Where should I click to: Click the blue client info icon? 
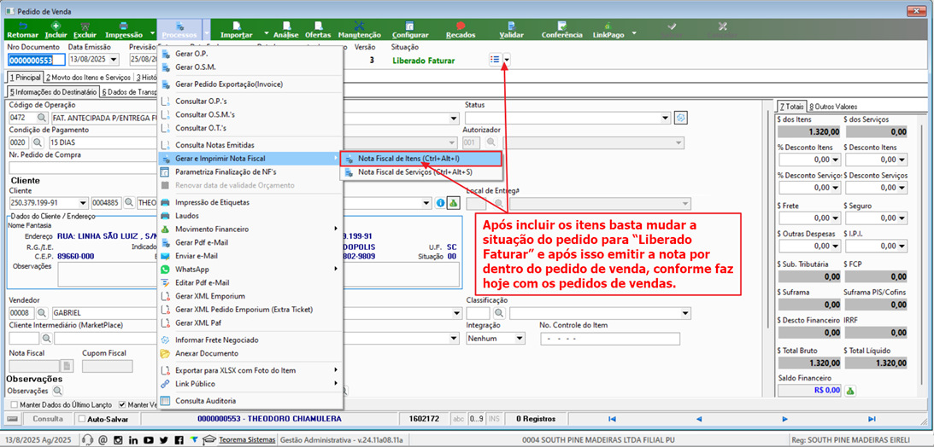pyautogui.click(x=441, y=203)
